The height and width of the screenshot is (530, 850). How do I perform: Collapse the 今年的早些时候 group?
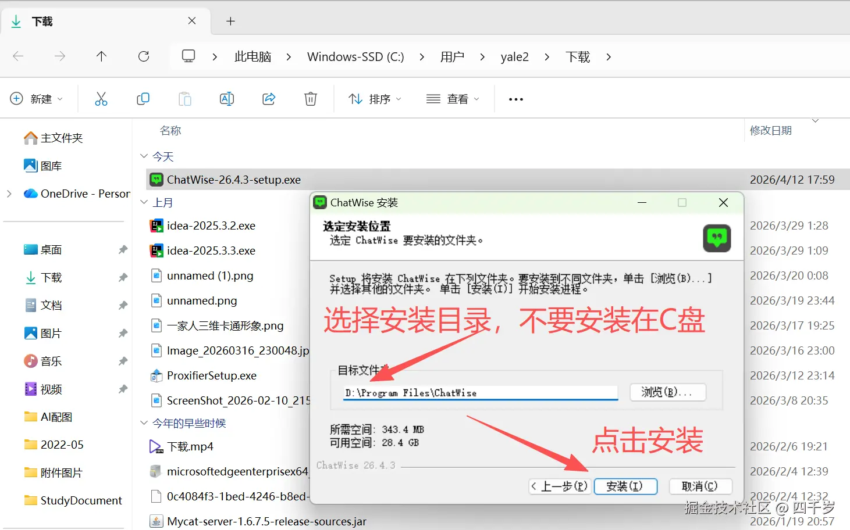pyautogui.click(x=144, y=423)
